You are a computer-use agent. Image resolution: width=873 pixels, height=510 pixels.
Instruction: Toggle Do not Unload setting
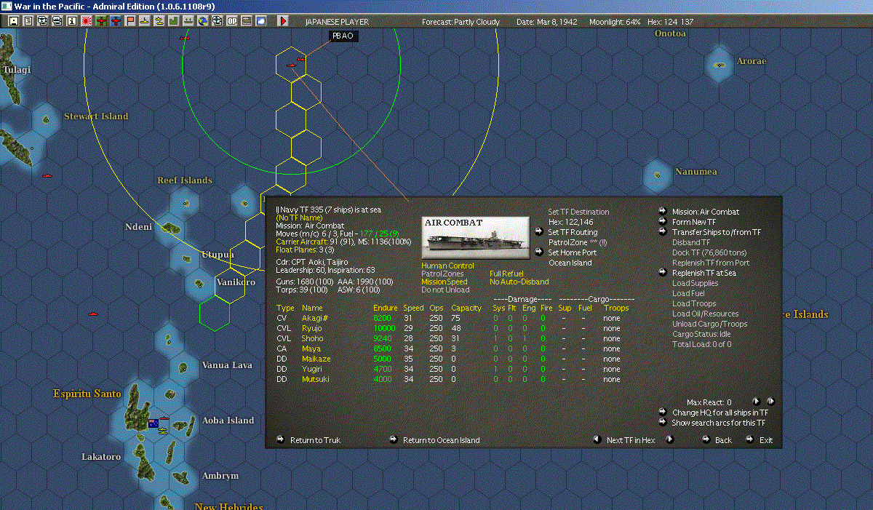445,290
